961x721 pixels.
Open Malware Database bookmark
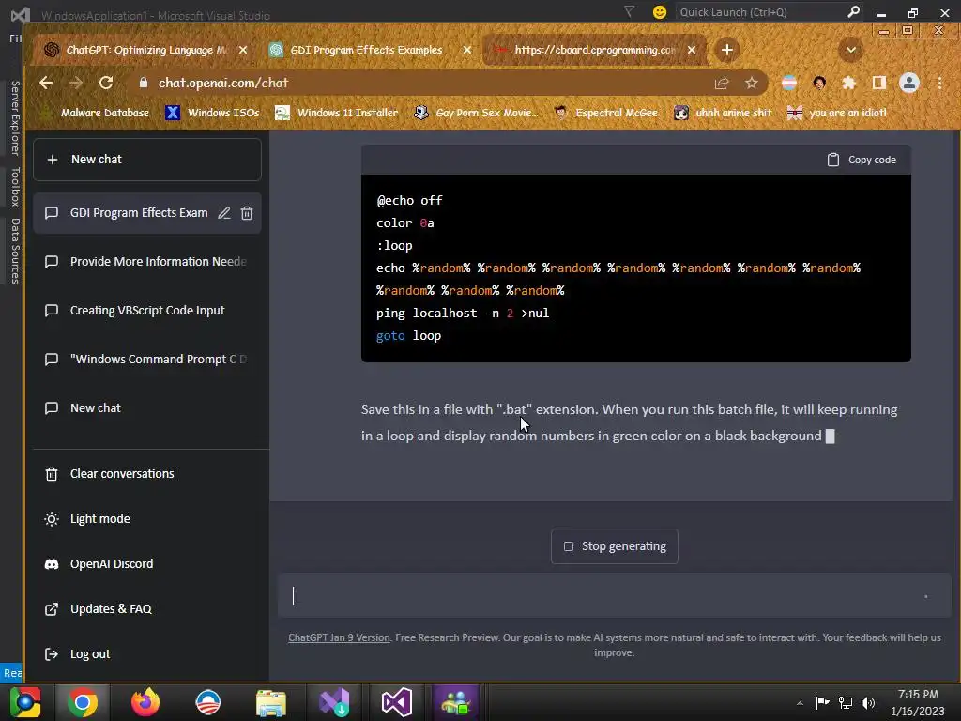pyautogui.click(x=96, y=113)
